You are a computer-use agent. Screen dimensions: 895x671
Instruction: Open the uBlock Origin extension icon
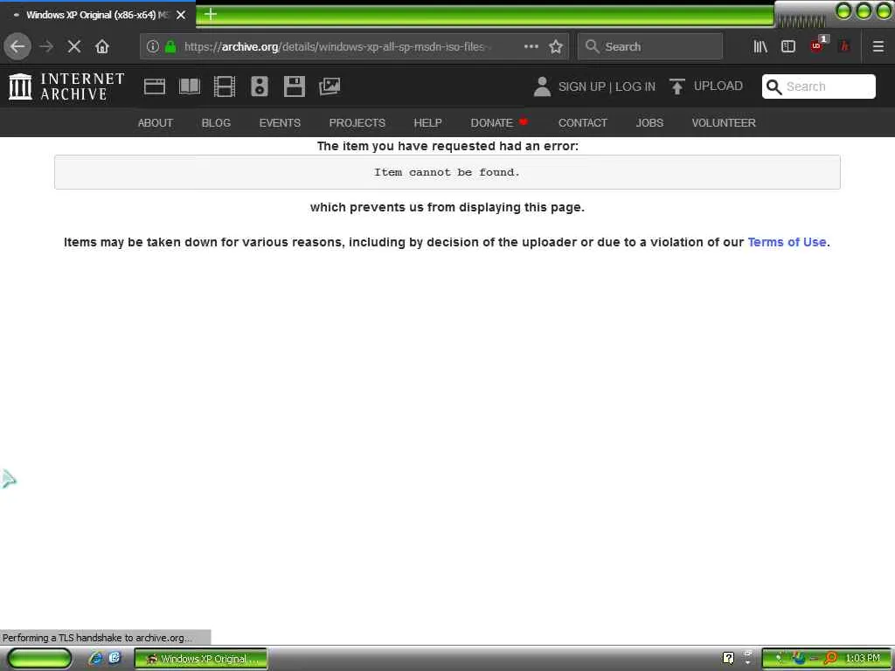[817, 45]
